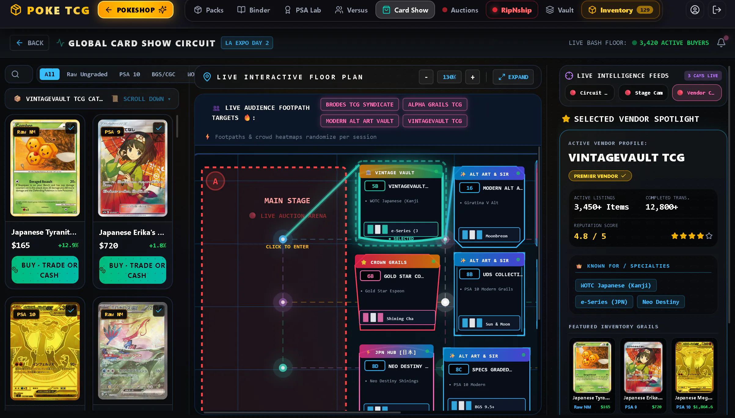Open the Auctions tab
The width and height of the screenshot is (735, 418).
click(x=460, y=10)
